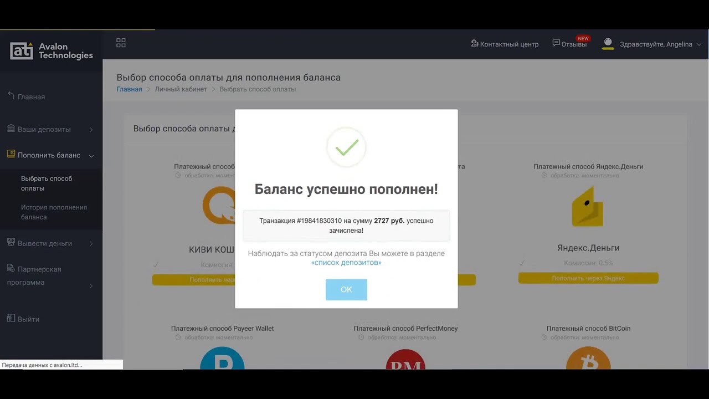Click Выбрать способ оплаты breadcrumb text
The image size is (709, 399).
pyautogui.click(x=258, y=89)
